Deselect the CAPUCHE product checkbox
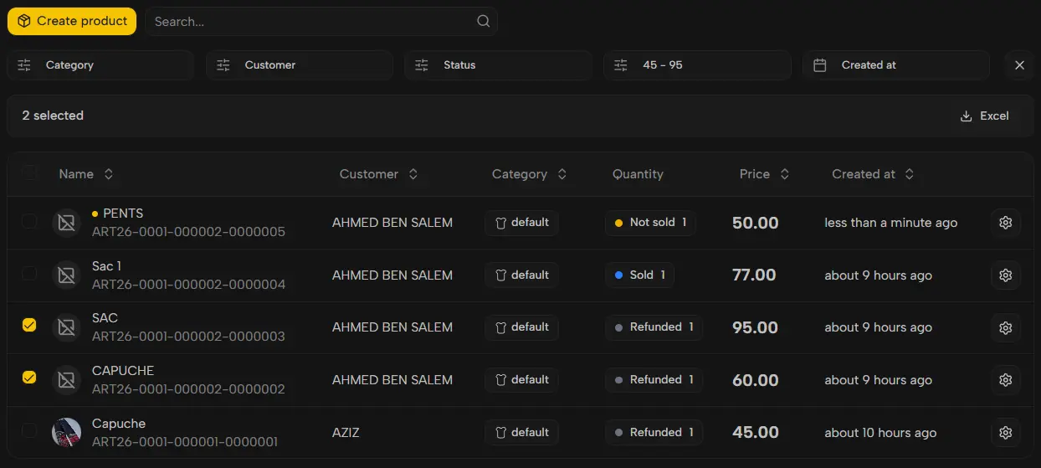The image size is (1041, 468). tap(29, 378)
